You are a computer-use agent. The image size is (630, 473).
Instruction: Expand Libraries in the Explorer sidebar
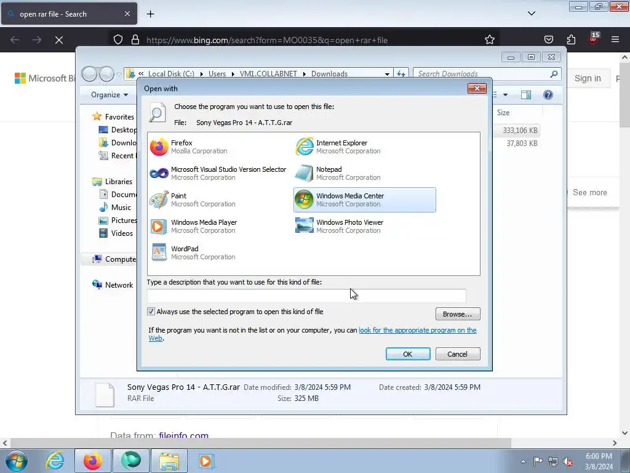pyautogui.click(x=119, y=182)
